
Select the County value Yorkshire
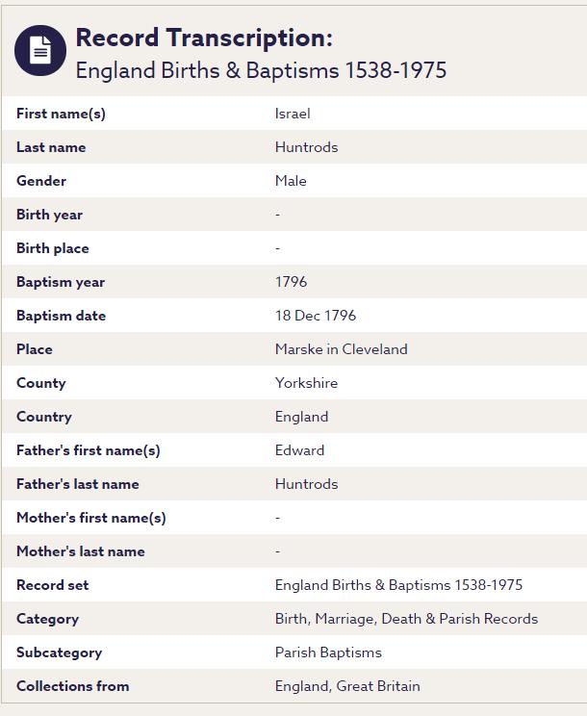coord(306,383)
